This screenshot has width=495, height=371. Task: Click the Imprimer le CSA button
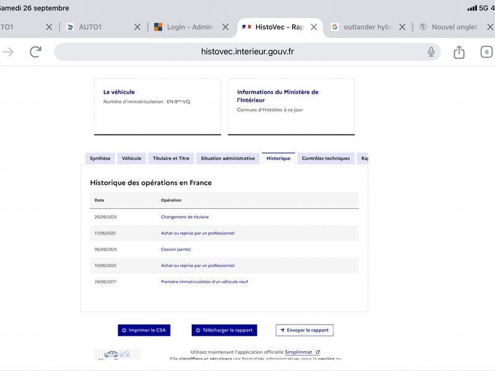pos(144,330)
